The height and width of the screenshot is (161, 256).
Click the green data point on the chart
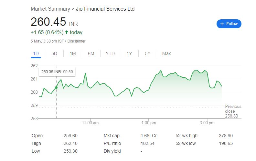click(56, 88)
